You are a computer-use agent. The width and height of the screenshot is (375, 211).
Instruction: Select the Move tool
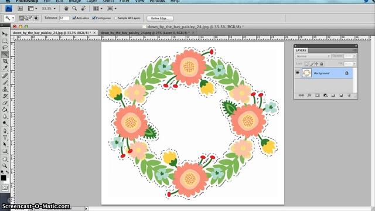coord(5,34)
